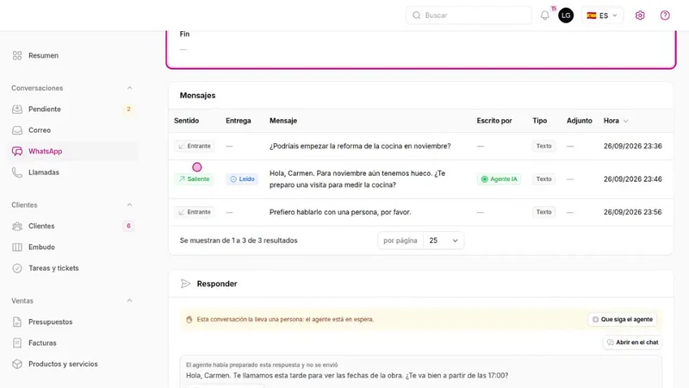
Task: Click the 'Se muestran de 1 a 3' text
Action: 239,241
